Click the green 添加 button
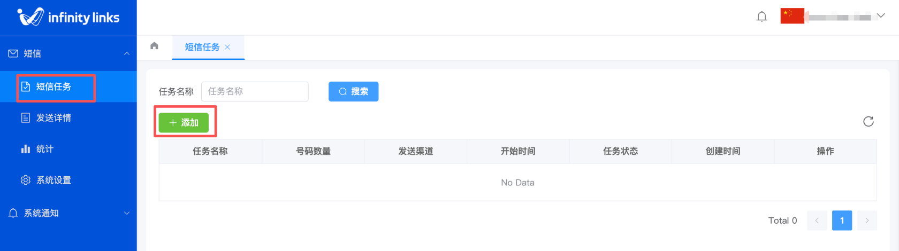 pos(184,123)
